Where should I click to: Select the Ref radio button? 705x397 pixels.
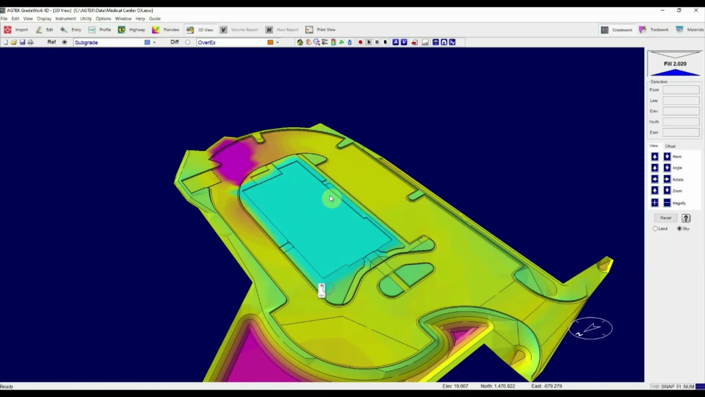point(64,42)
